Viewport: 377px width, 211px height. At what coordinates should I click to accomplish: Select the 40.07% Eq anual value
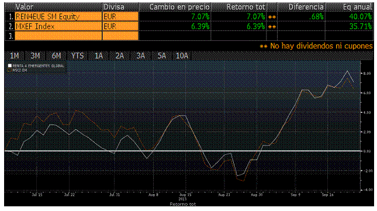coord(361,16)
